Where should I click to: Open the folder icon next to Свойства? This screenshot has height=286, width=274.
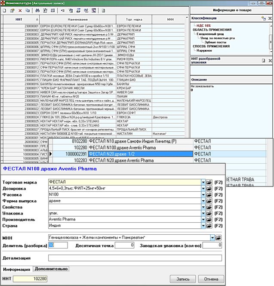tap(209, 207)
